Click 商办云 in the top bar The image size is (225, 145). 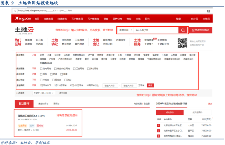pyautogui.click(x=194, y=19)
